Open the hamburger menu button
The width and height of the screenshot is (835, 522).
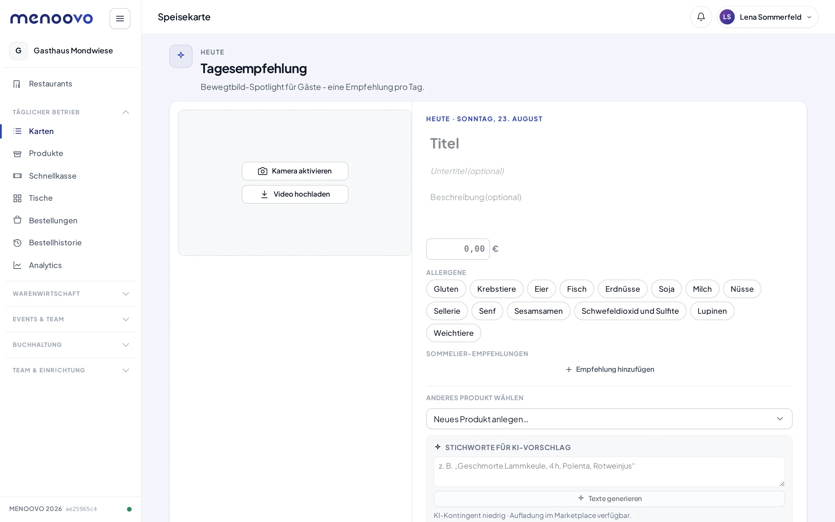point(120,18)
